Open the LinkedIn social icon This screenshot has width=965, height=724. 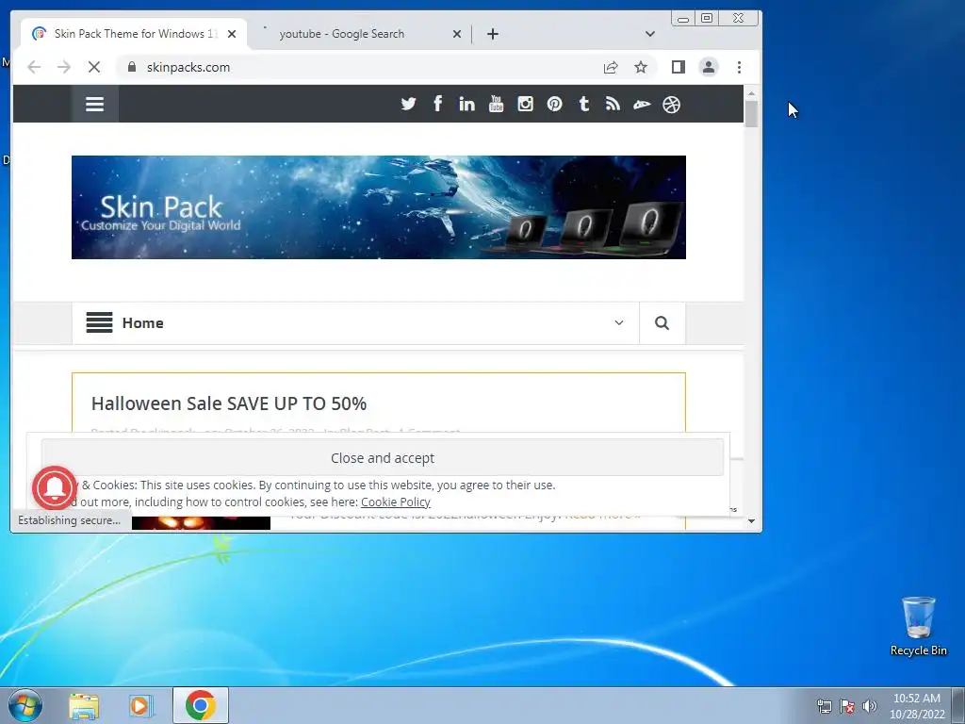[x=466, y=104]
